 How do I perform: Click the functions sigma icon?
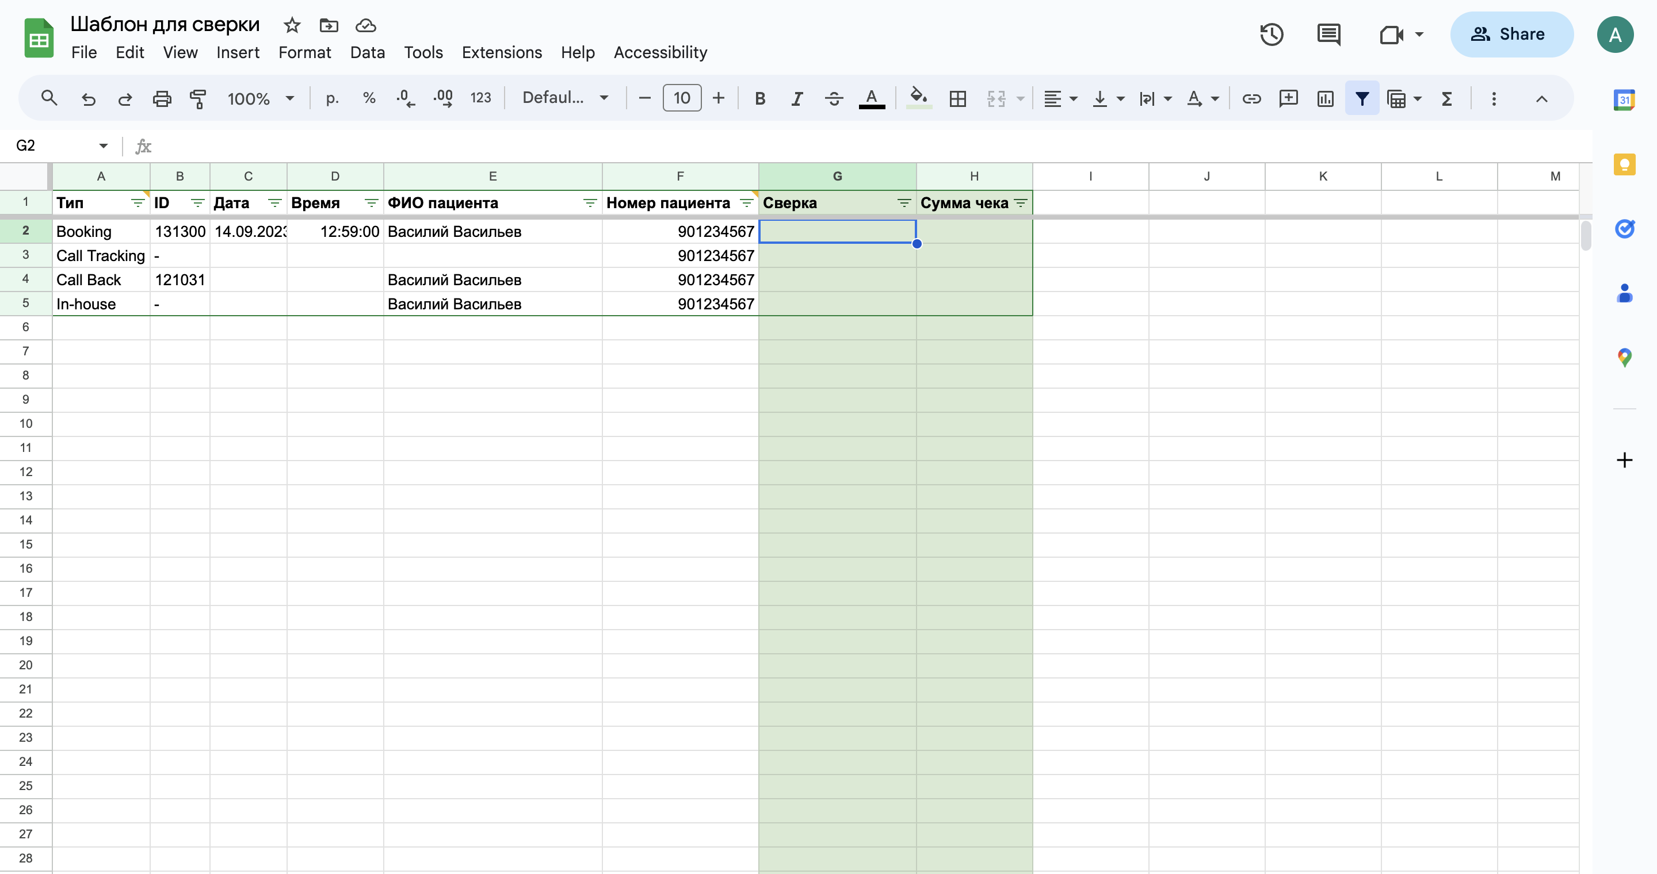click(1446, 98)
